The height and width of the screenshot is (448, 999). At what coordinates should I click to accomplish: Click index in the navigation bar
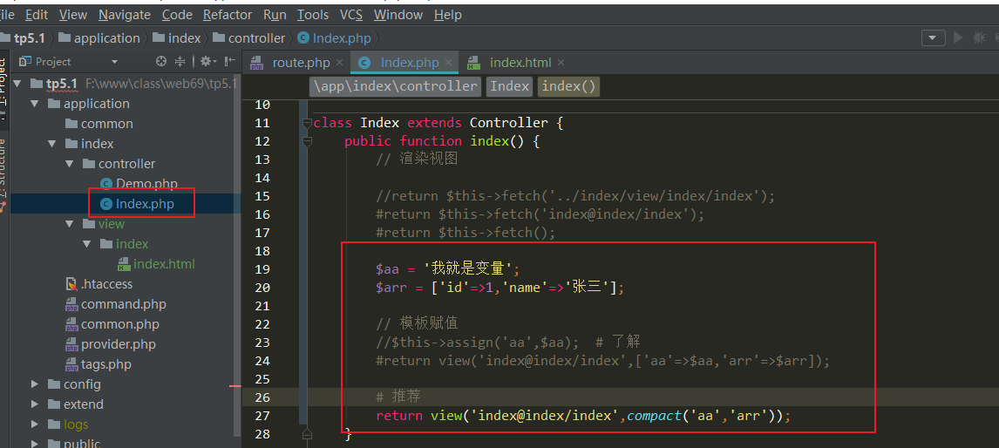point(176,38)
